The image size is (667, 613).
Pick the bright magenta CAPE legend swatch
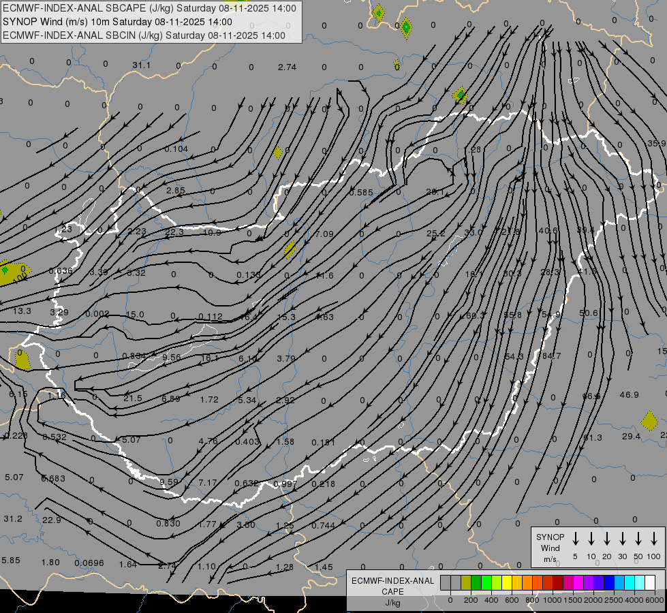click(x=578, y=583)
